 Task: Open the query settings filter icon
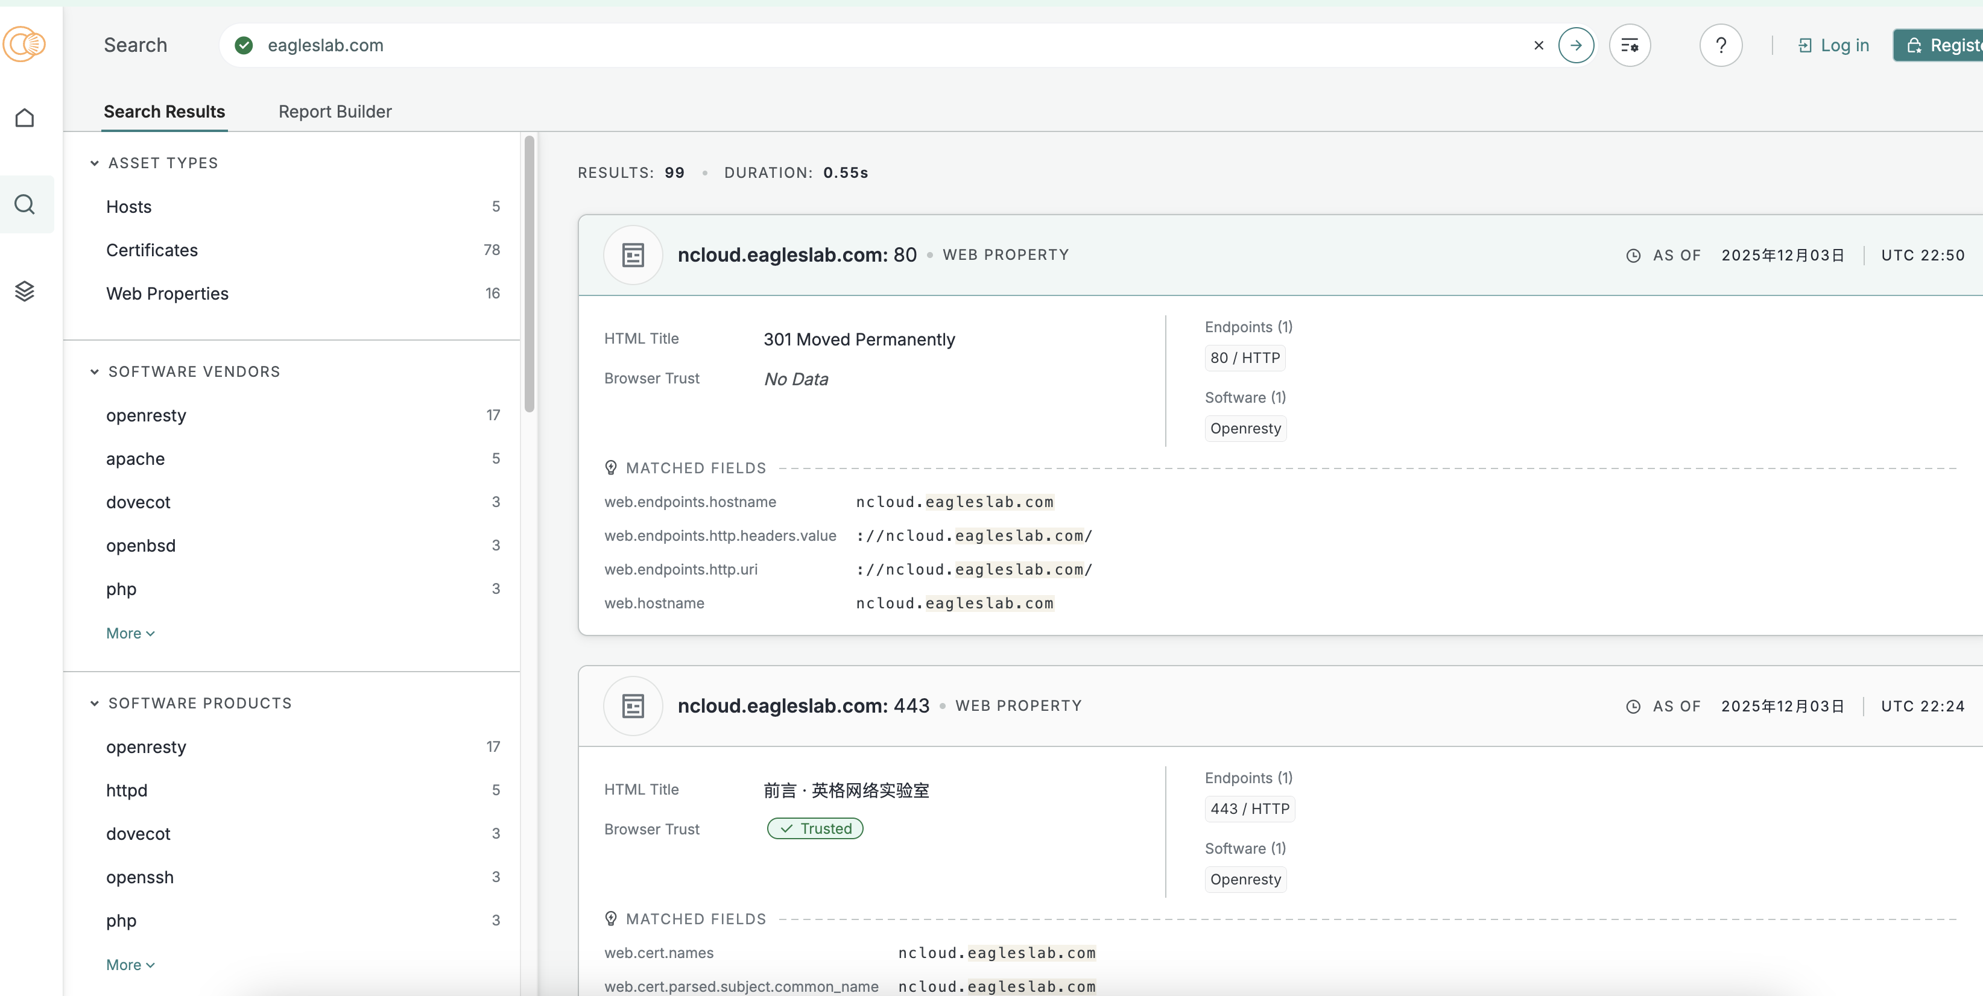[x=1629, y=45]
